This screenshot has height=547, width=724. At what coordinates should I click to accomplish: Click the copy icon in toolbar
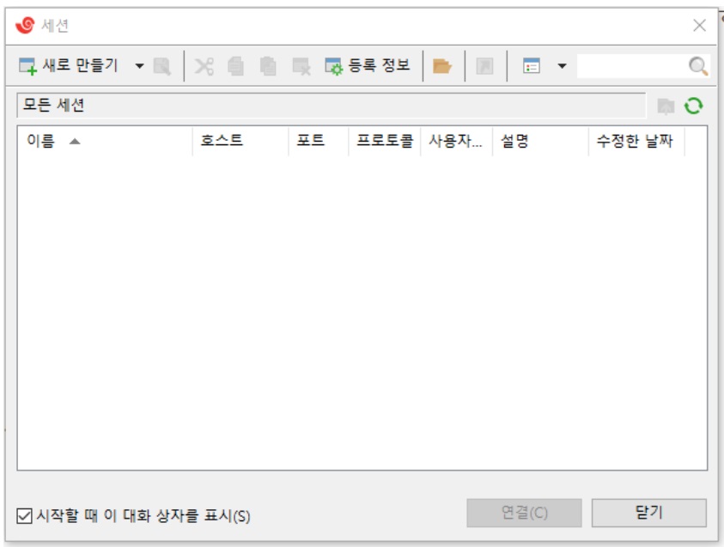[x=236, y=66]
